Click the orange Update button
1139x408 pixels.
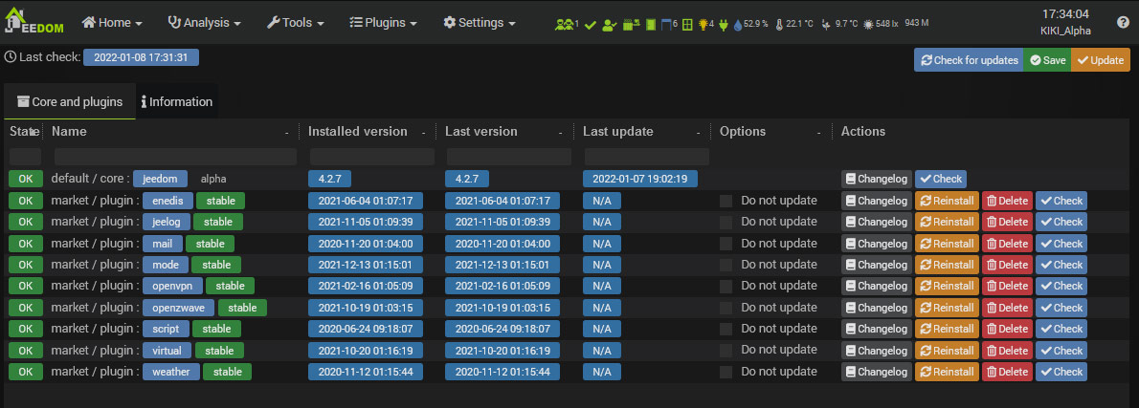[1101, 60]
